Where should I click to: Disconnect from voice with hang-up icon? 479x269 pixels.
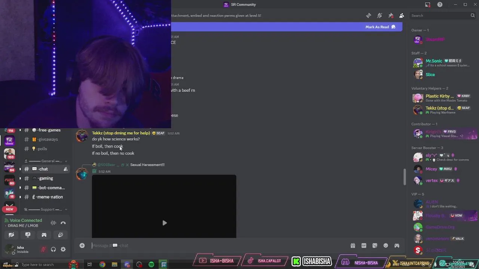click(63, 223)
